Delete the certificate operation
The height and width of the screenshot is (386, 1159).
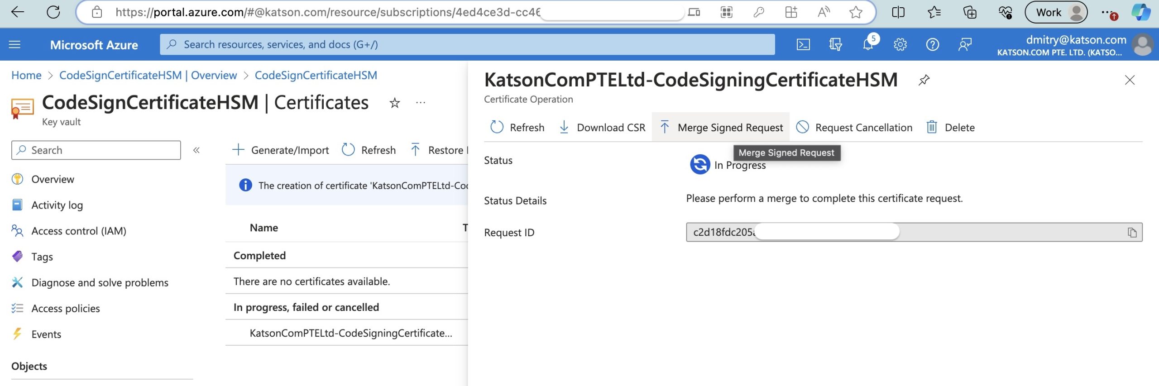point(950,127)
